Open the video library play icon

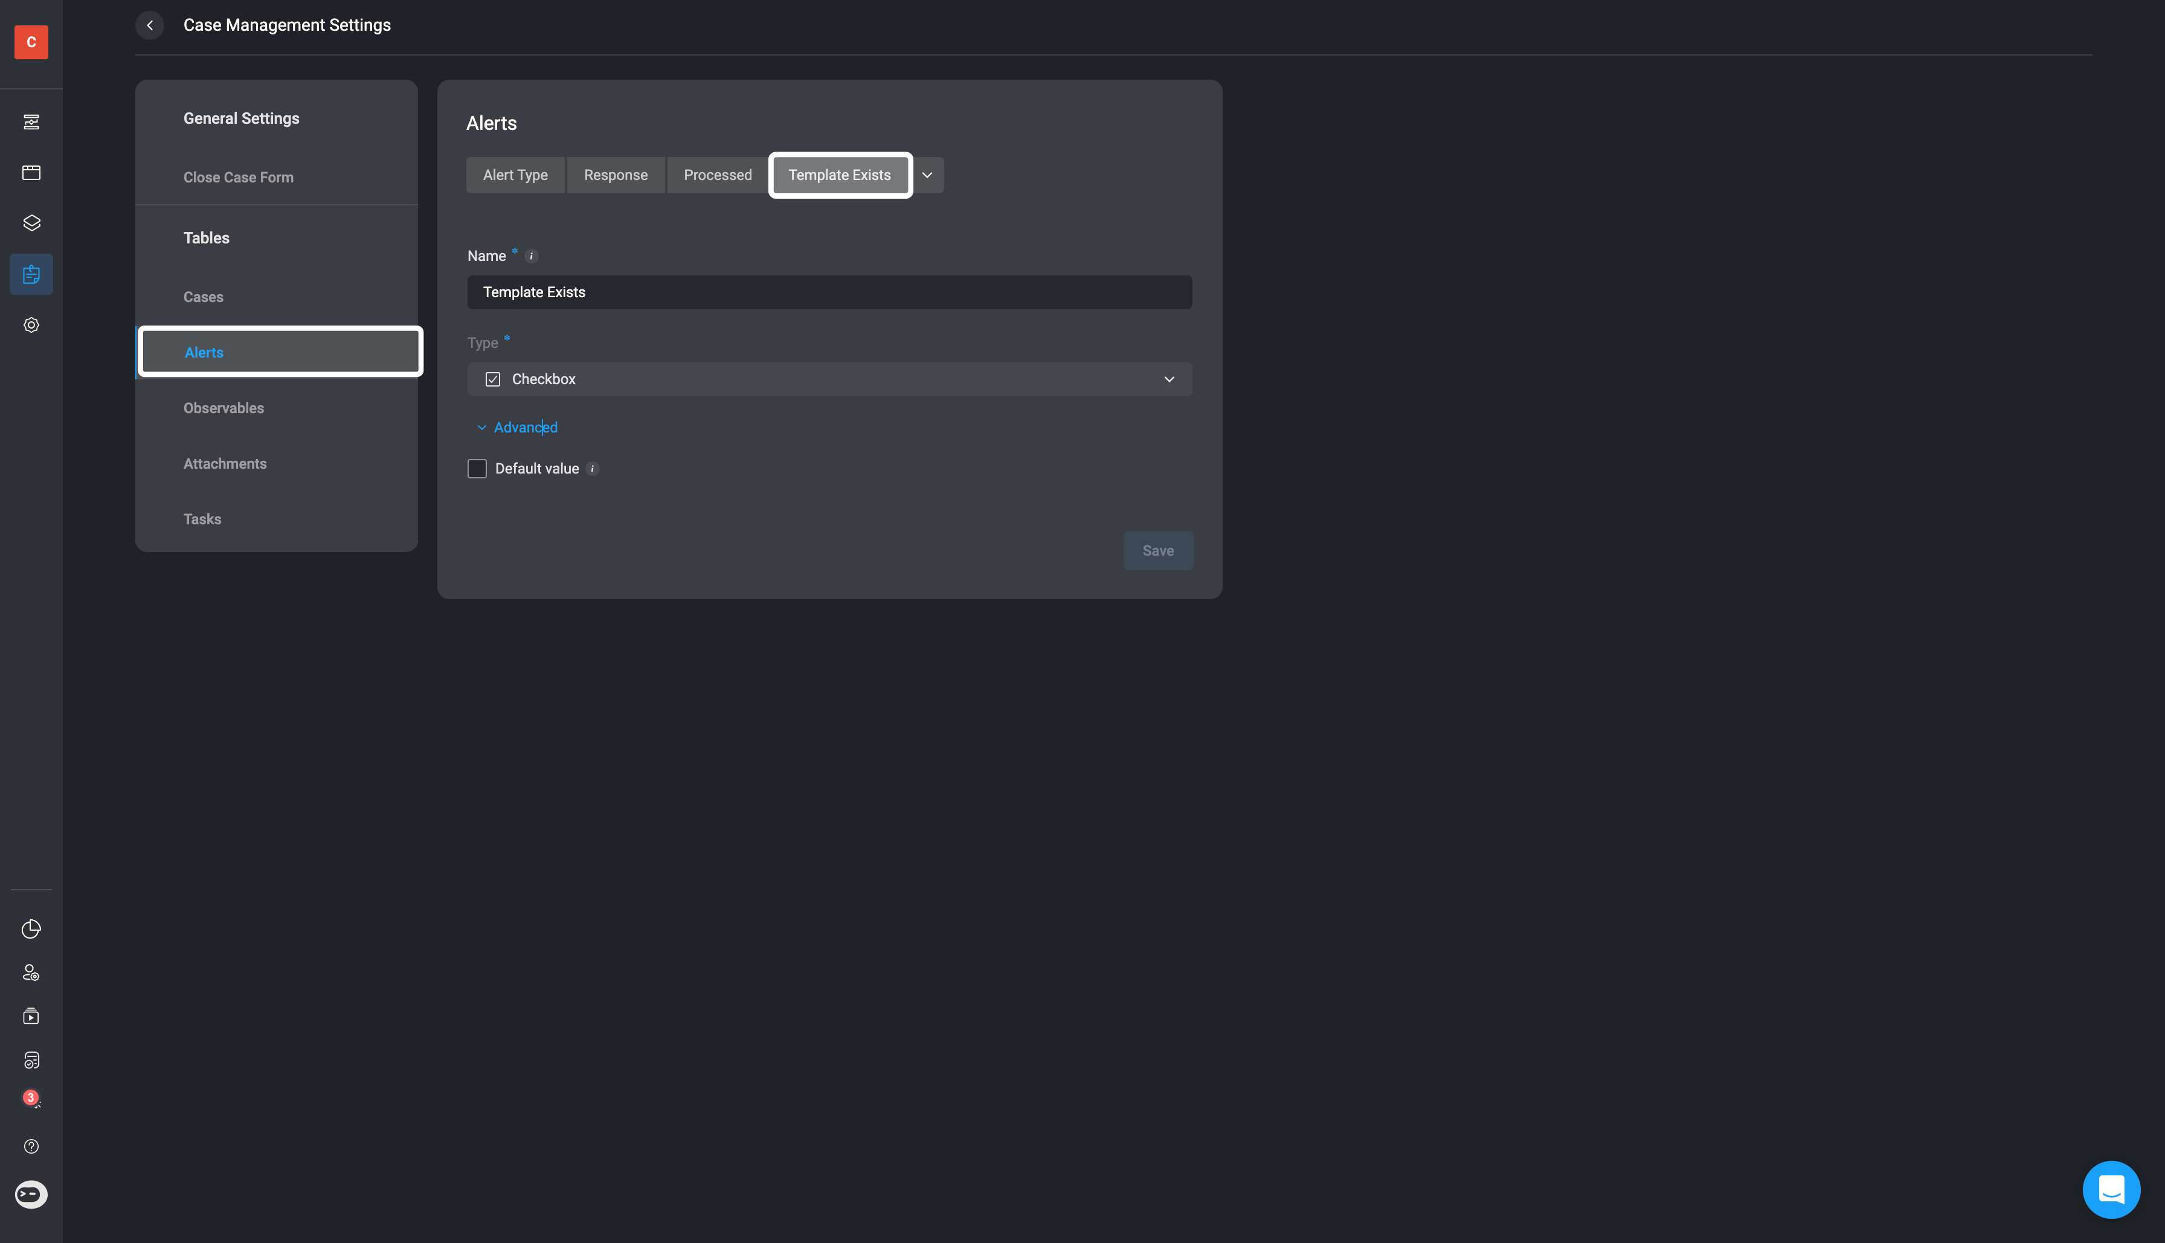[x=31, y=1016]
